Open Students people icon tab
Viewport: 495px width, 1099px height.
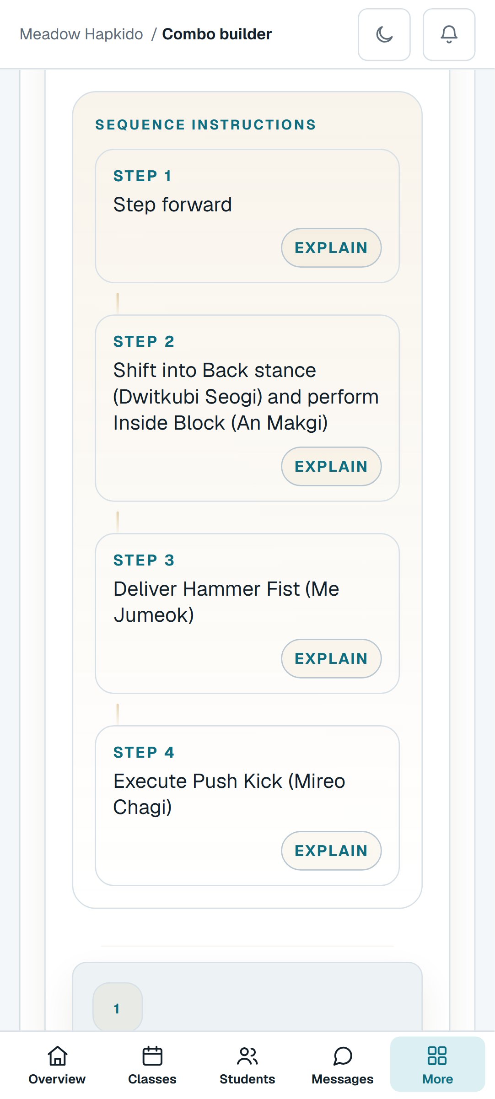(x=247, y=1065)
